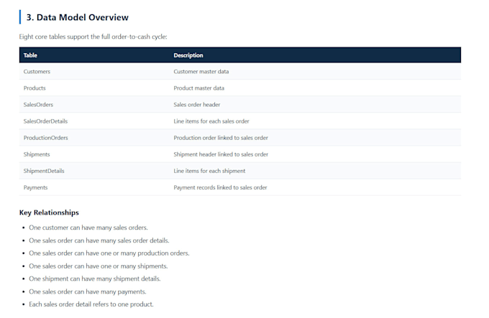Screen dimensions: 489x318
Task: Click the 'SalesOrderDetails' table cell
Action: pyautogui.click(x=45, y=121)
